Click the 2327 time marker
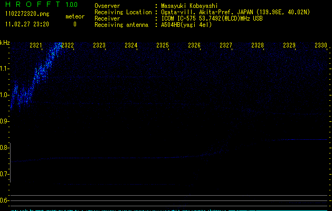Image resolution: width=332 pixels, height=211 pixels. point(226,45)
